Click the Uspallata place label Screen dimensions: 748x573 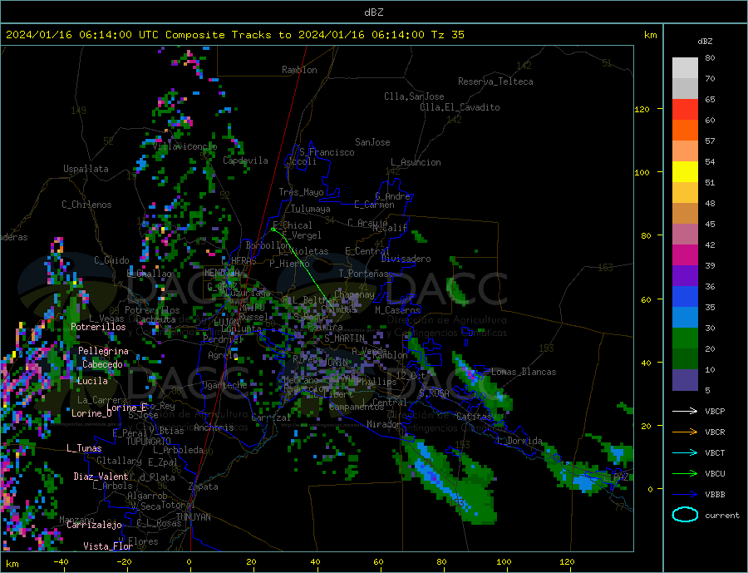86,169
